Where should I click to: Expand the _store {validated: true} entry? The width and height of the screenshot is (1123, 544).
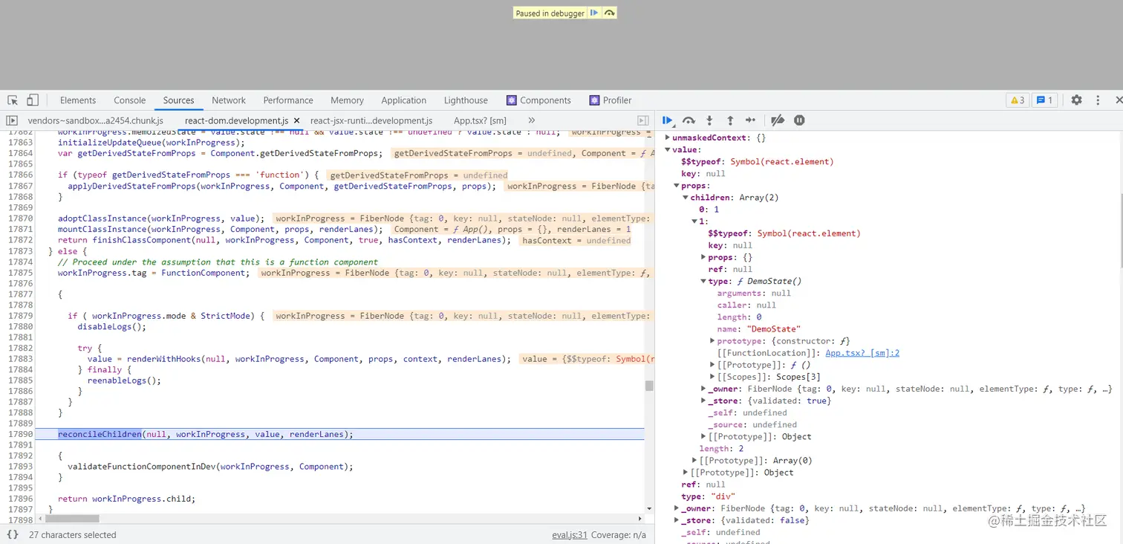click(703, 401)
